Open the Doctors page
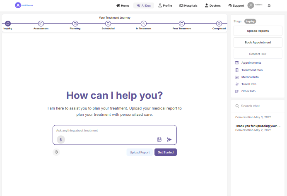Viewport: 287px width, 196px height. pos(213,5)
